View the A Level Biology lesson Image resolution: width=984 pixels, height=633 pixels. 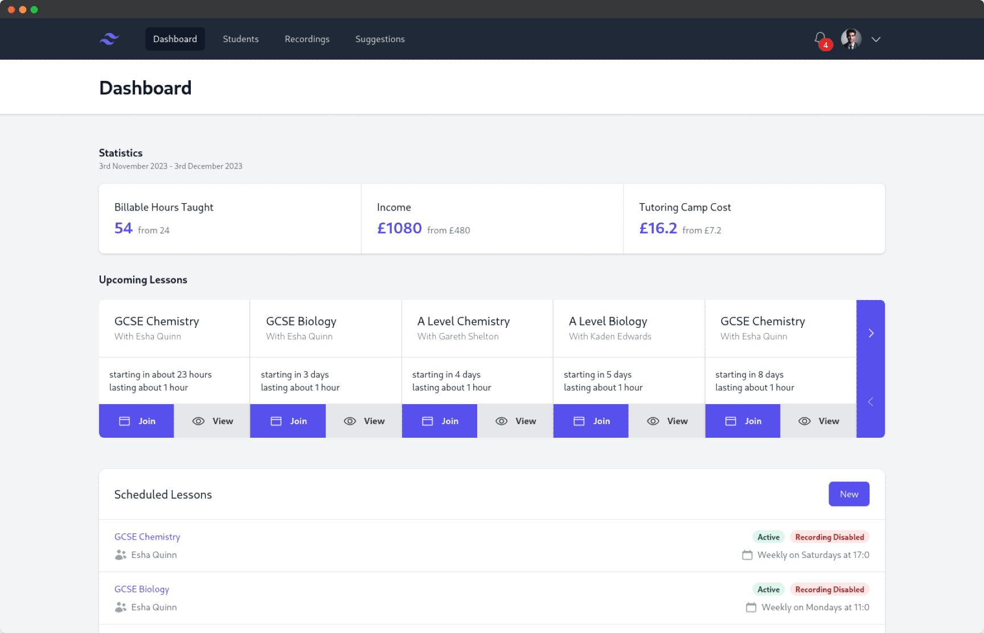click(667, 421)
